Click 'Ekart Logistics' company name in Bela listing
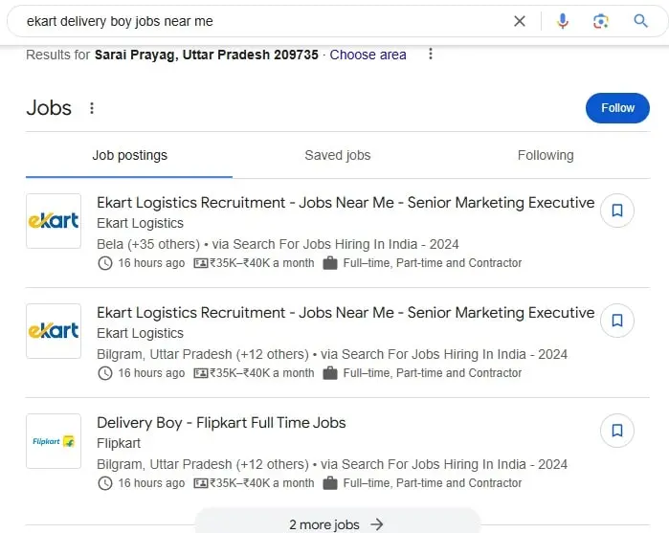This screenshot has height=533, width=669. (140, 223)
